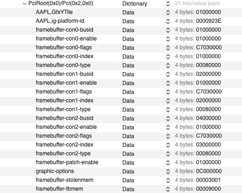Select the framebuffer-con0-enable key
Image resolution: width=242 pixels, height=193 pixels.
click(66, 39)
